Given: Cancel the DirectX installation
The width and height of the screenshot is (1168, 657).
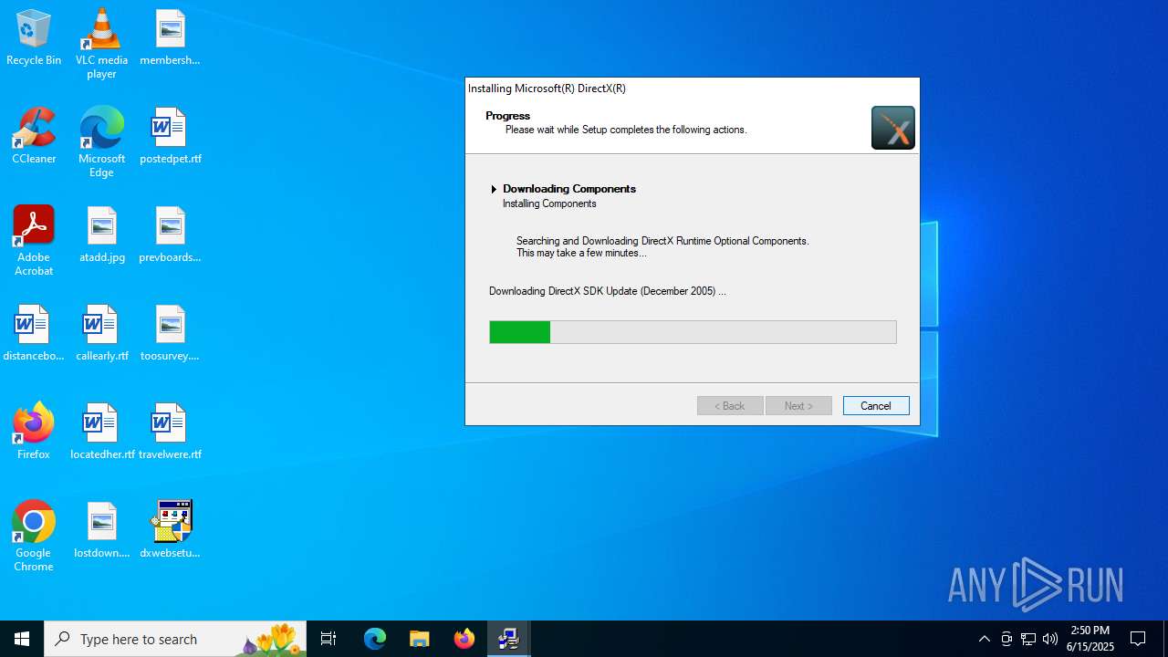Looking at the screenshot, I should [876, 406].
